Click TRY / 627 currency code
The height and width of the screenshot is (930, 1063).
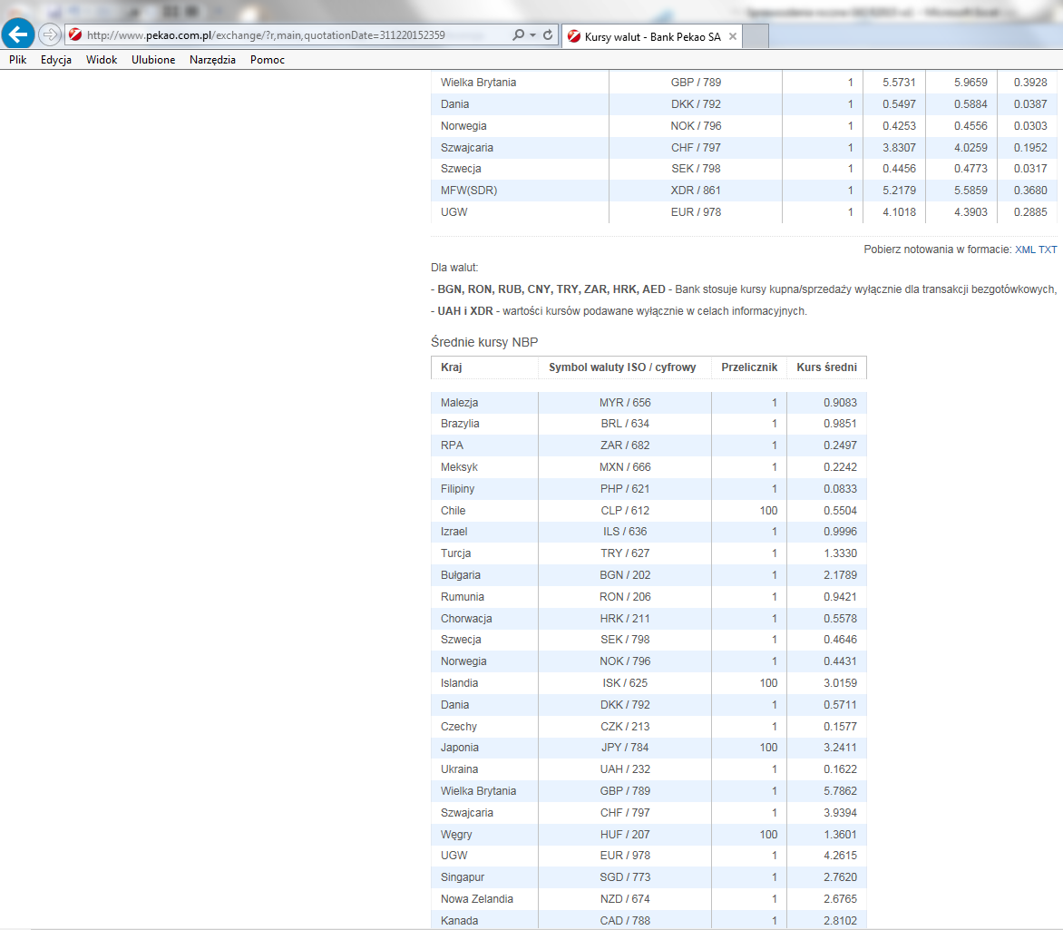pyautogui.click(x=625, y=553)
